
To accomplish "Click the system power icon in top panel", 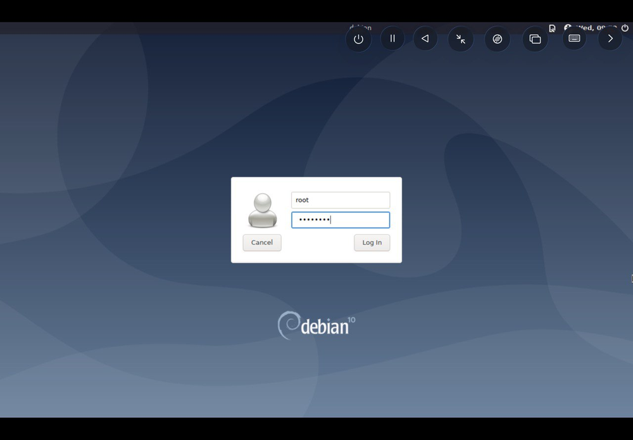I will pos(625,28).
